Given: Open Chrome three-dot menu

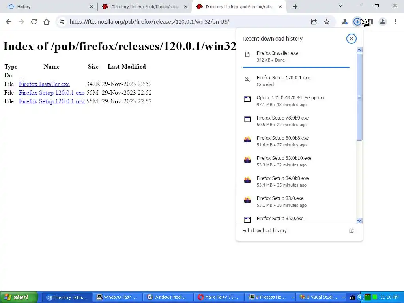Looking at the screenshot, I should (395, 22).
